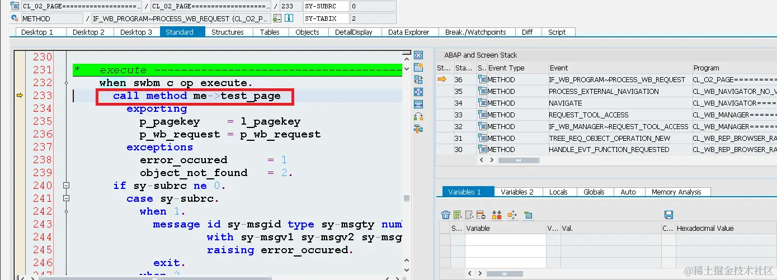Click the yellow arrow at line 233

tap(20, 96)
